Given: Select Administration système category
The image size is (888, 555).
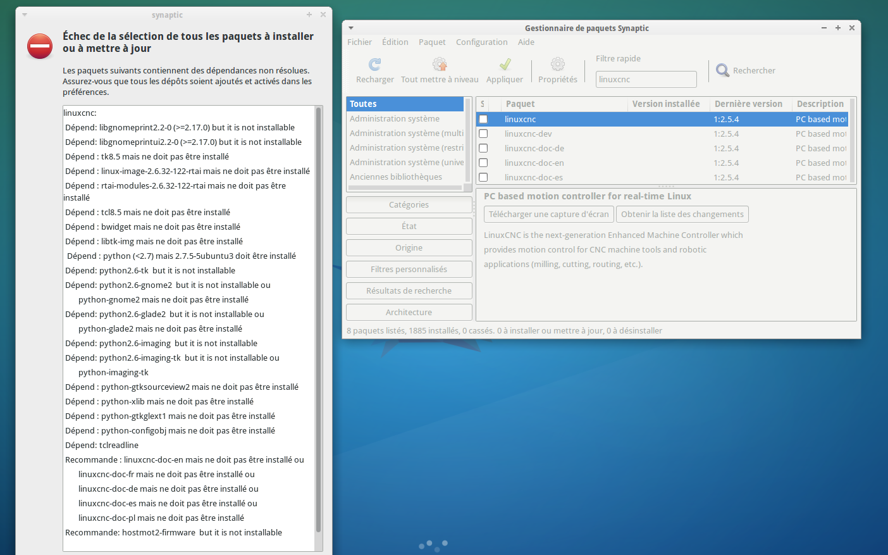Looking at the screenshot, I should tap(405, 118).
